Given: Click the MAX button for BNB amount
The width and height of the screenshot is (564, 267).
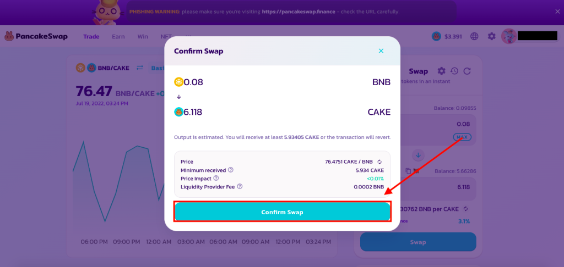Looking at the screenshot, I should point(461,136).
